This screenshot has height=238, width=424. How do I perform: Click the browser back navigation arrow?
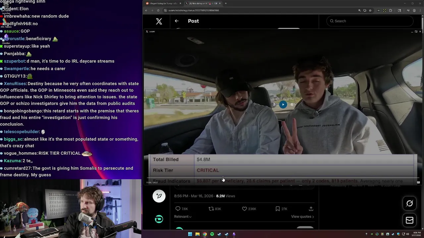click(146, 10)
